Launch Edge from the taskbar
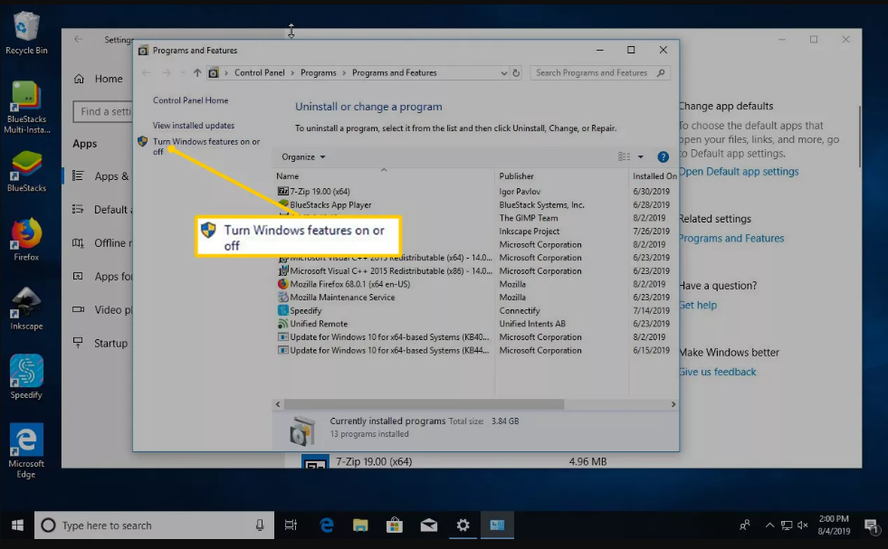Viewport: 888px width, 549px height. (326, 525)
